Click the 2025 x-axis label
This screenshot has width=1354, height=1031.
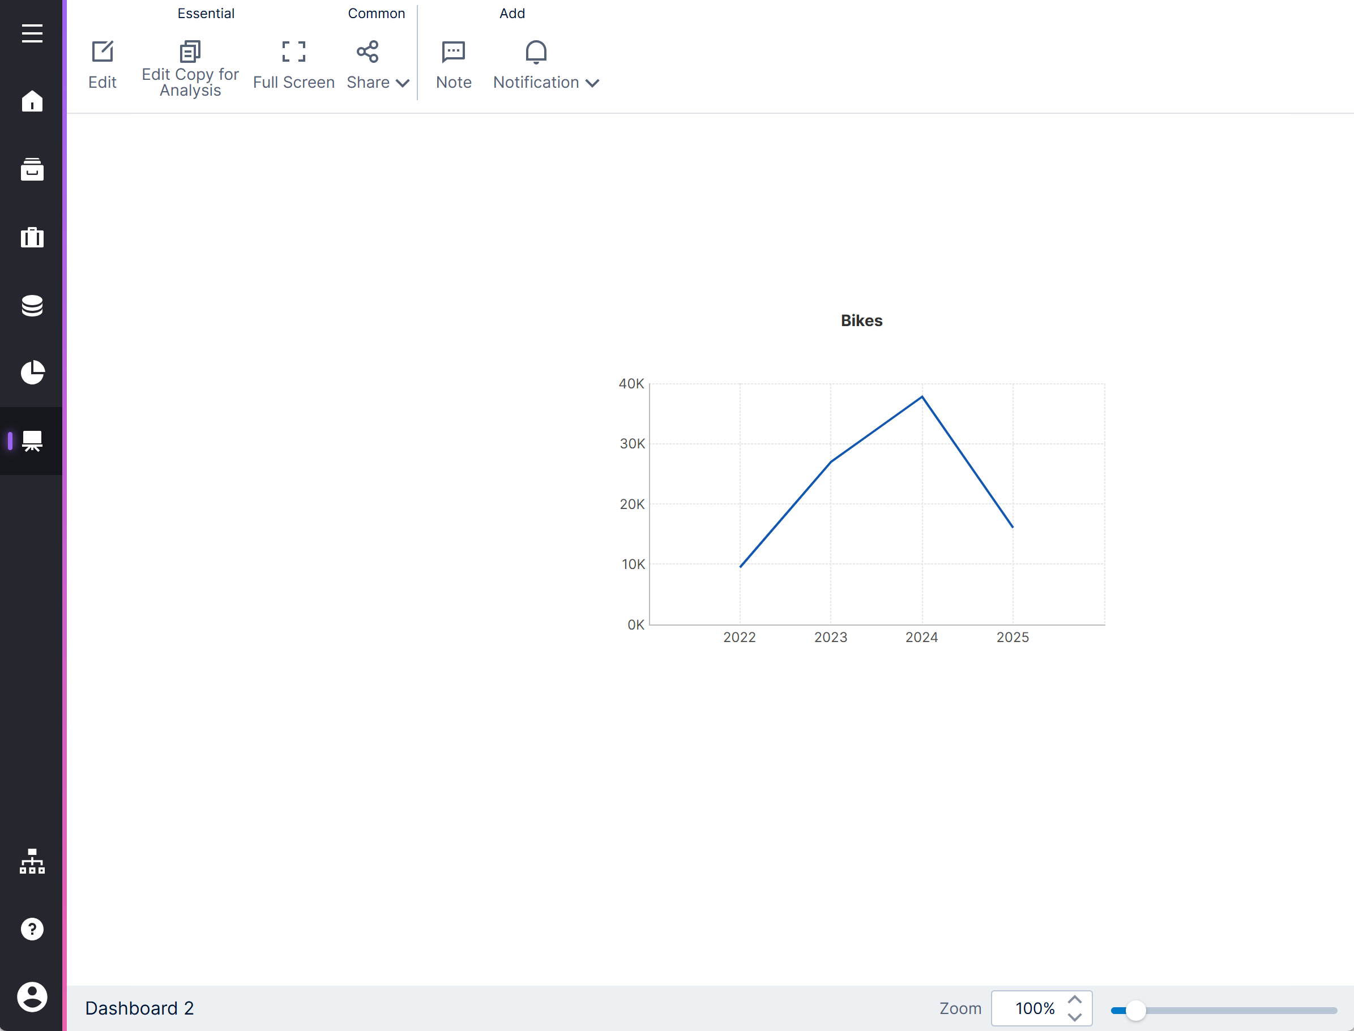point(1012,638)
